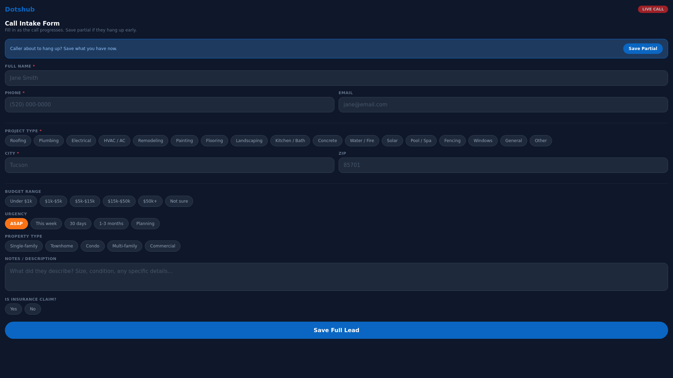Image resolution: width=673 pixels, height=378 pixels.
Task: Select Kitchen / Bath project type
Action: [x=290, y=141]
